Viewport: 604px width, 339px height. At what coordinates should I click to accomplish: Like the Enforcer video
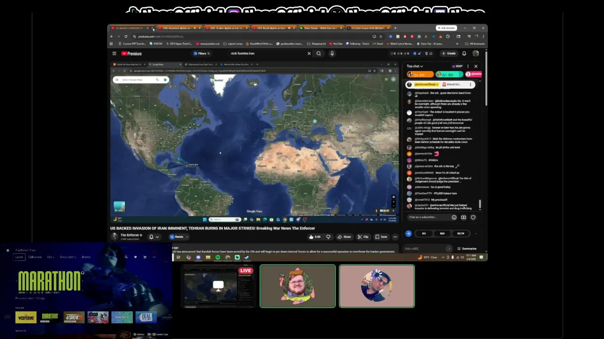[314, 237]
